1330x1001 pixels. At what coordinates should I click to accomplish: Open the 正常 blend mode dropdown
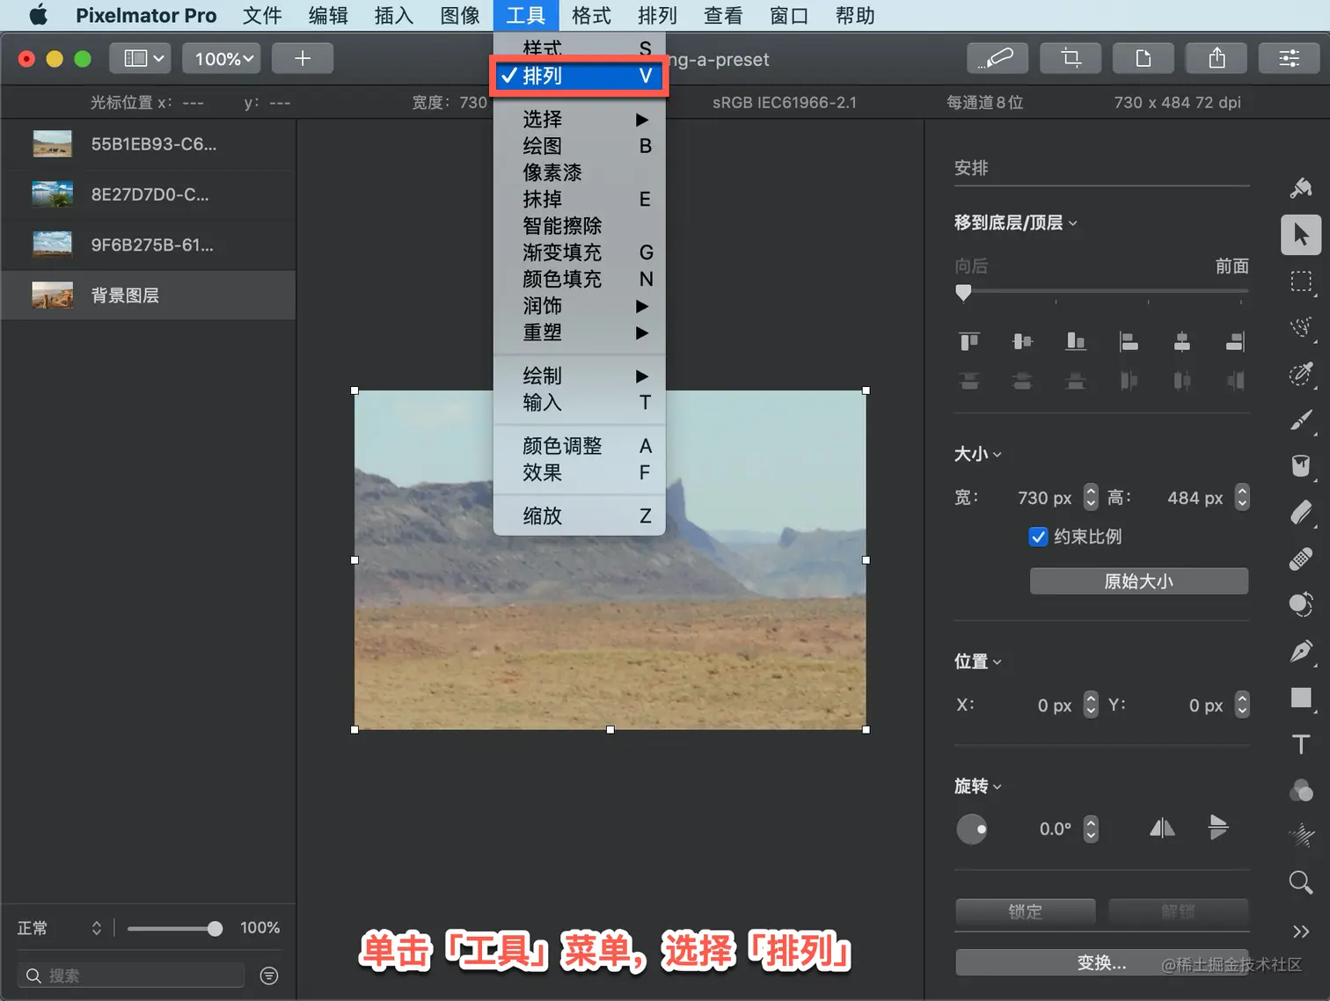(60, 928)
